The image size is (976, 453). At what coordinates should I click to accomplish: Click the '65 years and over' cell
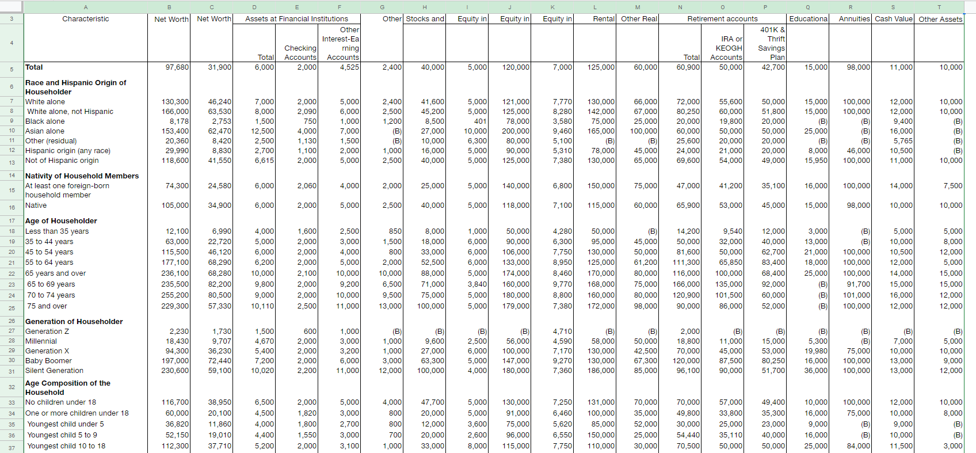point(86,273)
